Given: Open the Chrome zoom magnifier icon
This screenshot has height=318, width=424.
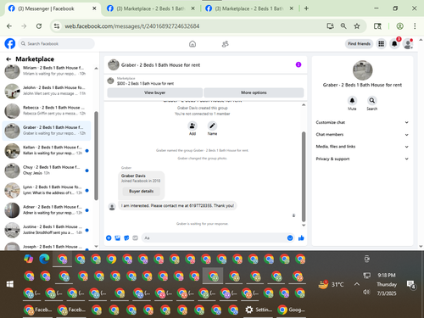Looking at the screenshot, I should tap(343, 26).
